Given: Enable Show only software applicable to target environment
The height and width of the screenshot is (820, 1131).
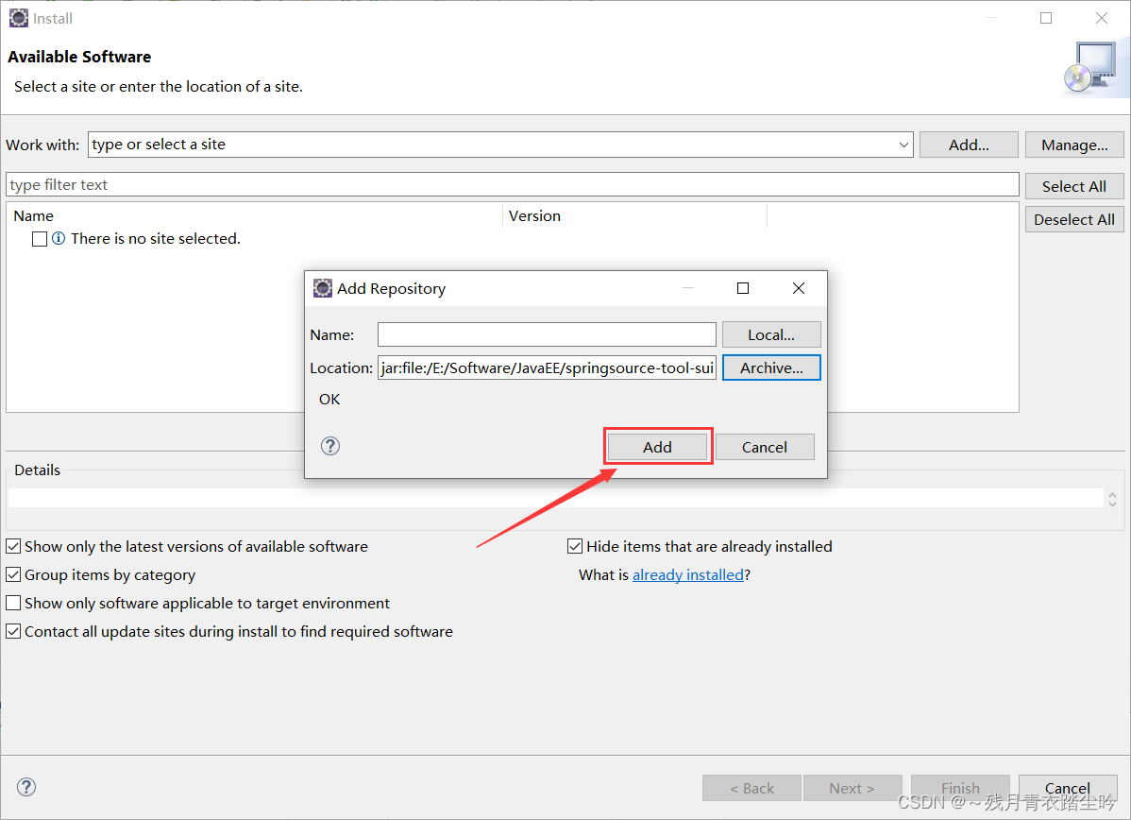Looking at the screenshot, I should [13, 603].
